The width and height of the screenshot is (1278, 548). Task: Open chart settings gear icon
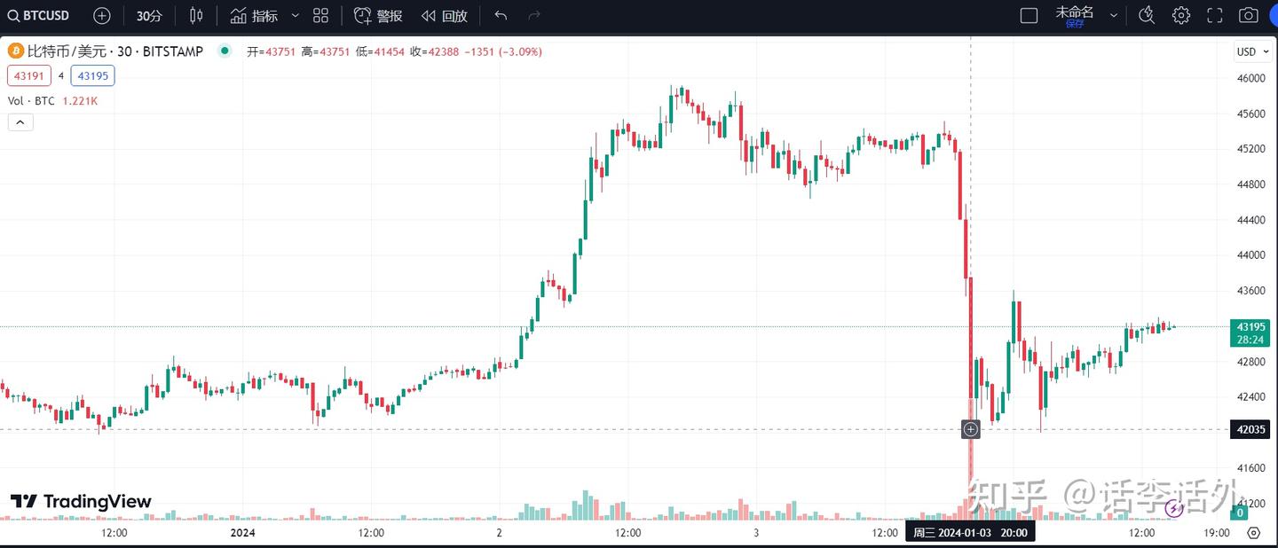(1180, 16)
